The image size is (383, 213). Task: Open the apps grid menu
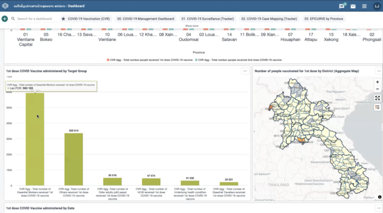364,6
